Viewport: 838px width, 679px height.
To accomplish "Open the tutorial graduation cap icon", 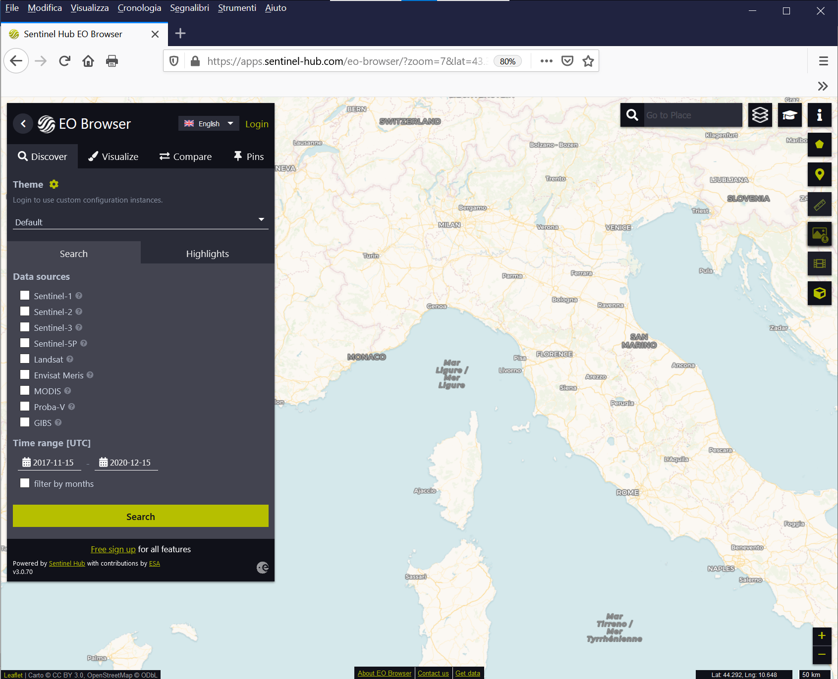I will [790, 115].
